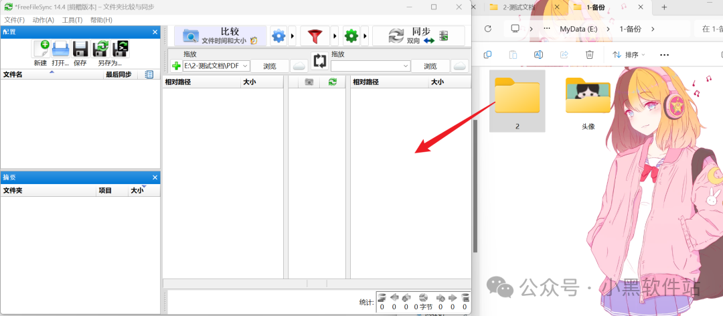The height and width of the screenshot is (316, 723).
Task: Expand arrow next to blue comparison gear
Action: point(292,36)
